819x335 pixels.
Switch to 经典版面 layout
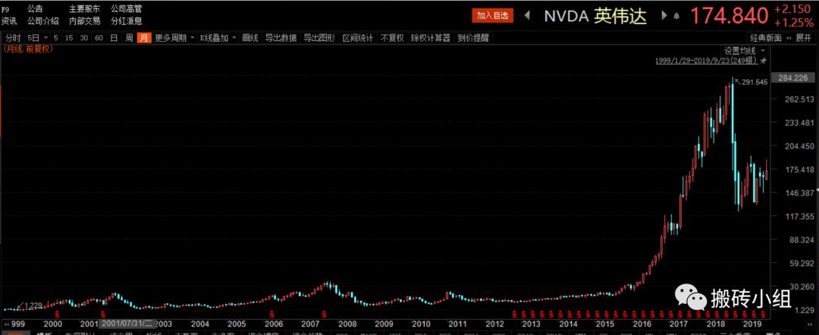(x=766, y=38)
